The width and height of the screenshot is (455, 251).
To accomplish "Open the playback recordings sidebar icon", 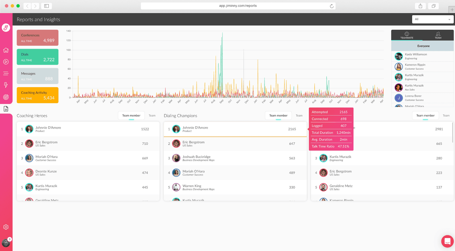I will click(6, 62).
